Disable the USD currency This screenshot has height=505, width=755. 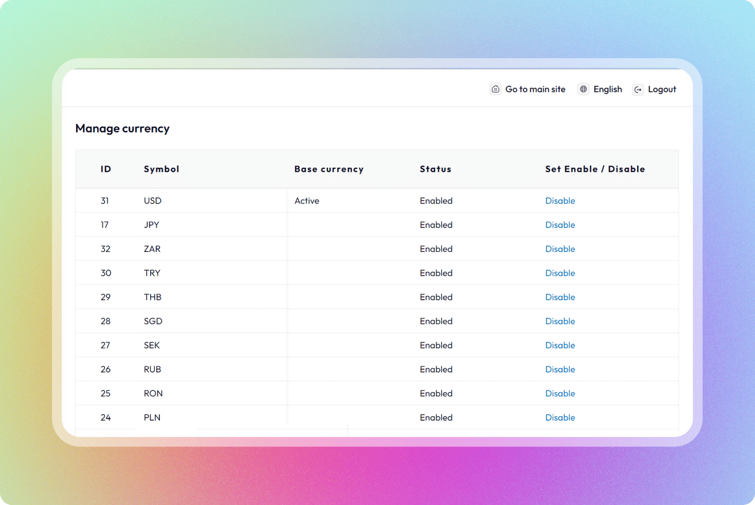click(560, 201)
